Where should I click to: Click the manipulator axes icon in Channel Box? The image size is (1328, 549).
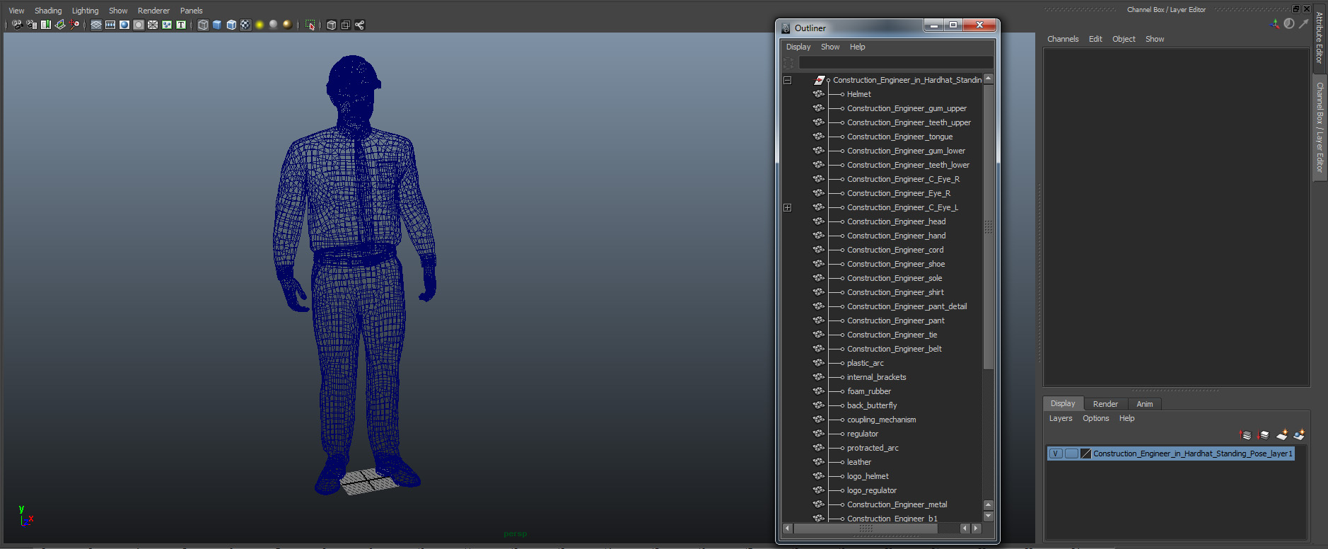(x=1274, y=24)
